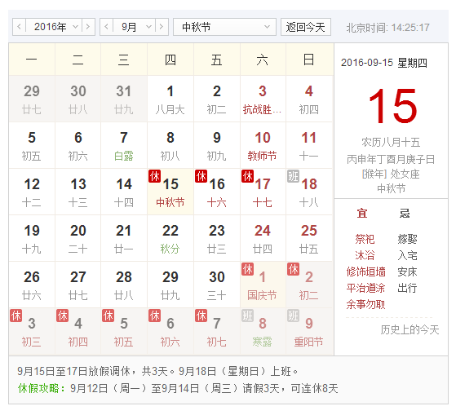Select September 26 廿六 cell
This screenshot has height=415, width=456.
click(x=32, y=285)
